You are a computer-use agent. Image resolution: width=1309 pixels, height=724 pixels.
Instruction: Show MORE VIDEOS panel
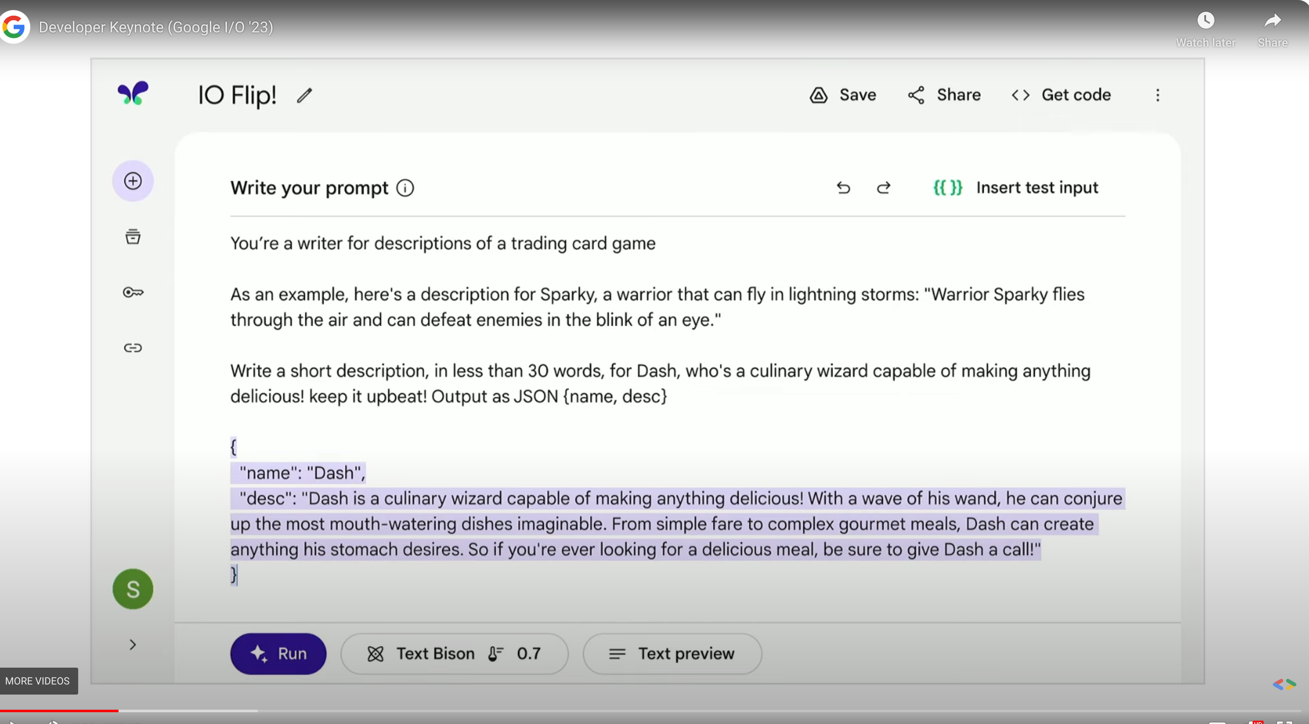(38, 681)
